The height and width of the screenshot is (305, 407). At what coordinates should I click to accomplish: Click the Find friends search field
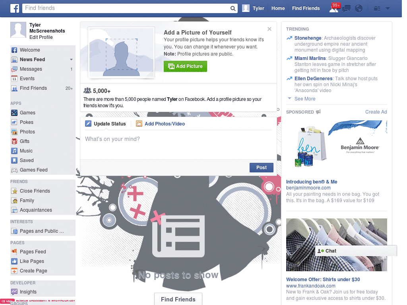tap(126, 8)
